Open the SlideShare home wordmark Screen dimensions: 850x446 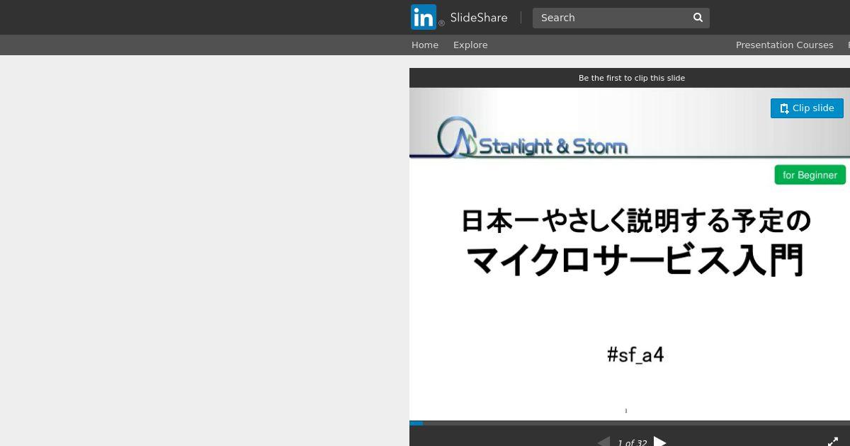[478, 18]
